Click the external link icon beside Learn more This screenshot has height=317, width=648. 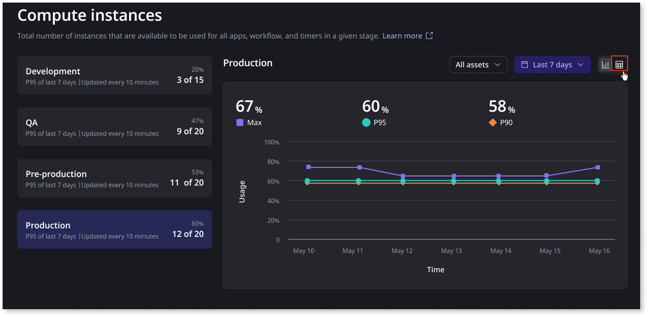pos(429,36)
